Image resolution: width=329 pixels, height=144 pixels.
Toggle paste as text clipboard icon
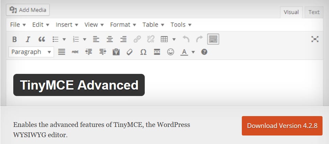click(x=116, y=52)
